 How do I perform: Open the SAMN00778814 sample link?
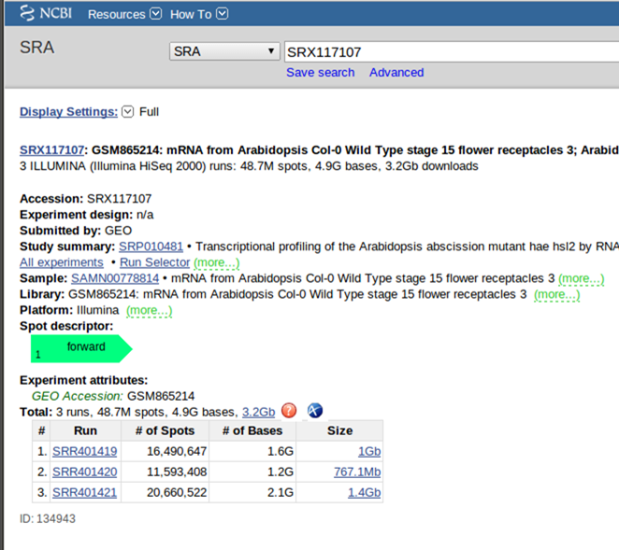[115, 278]
